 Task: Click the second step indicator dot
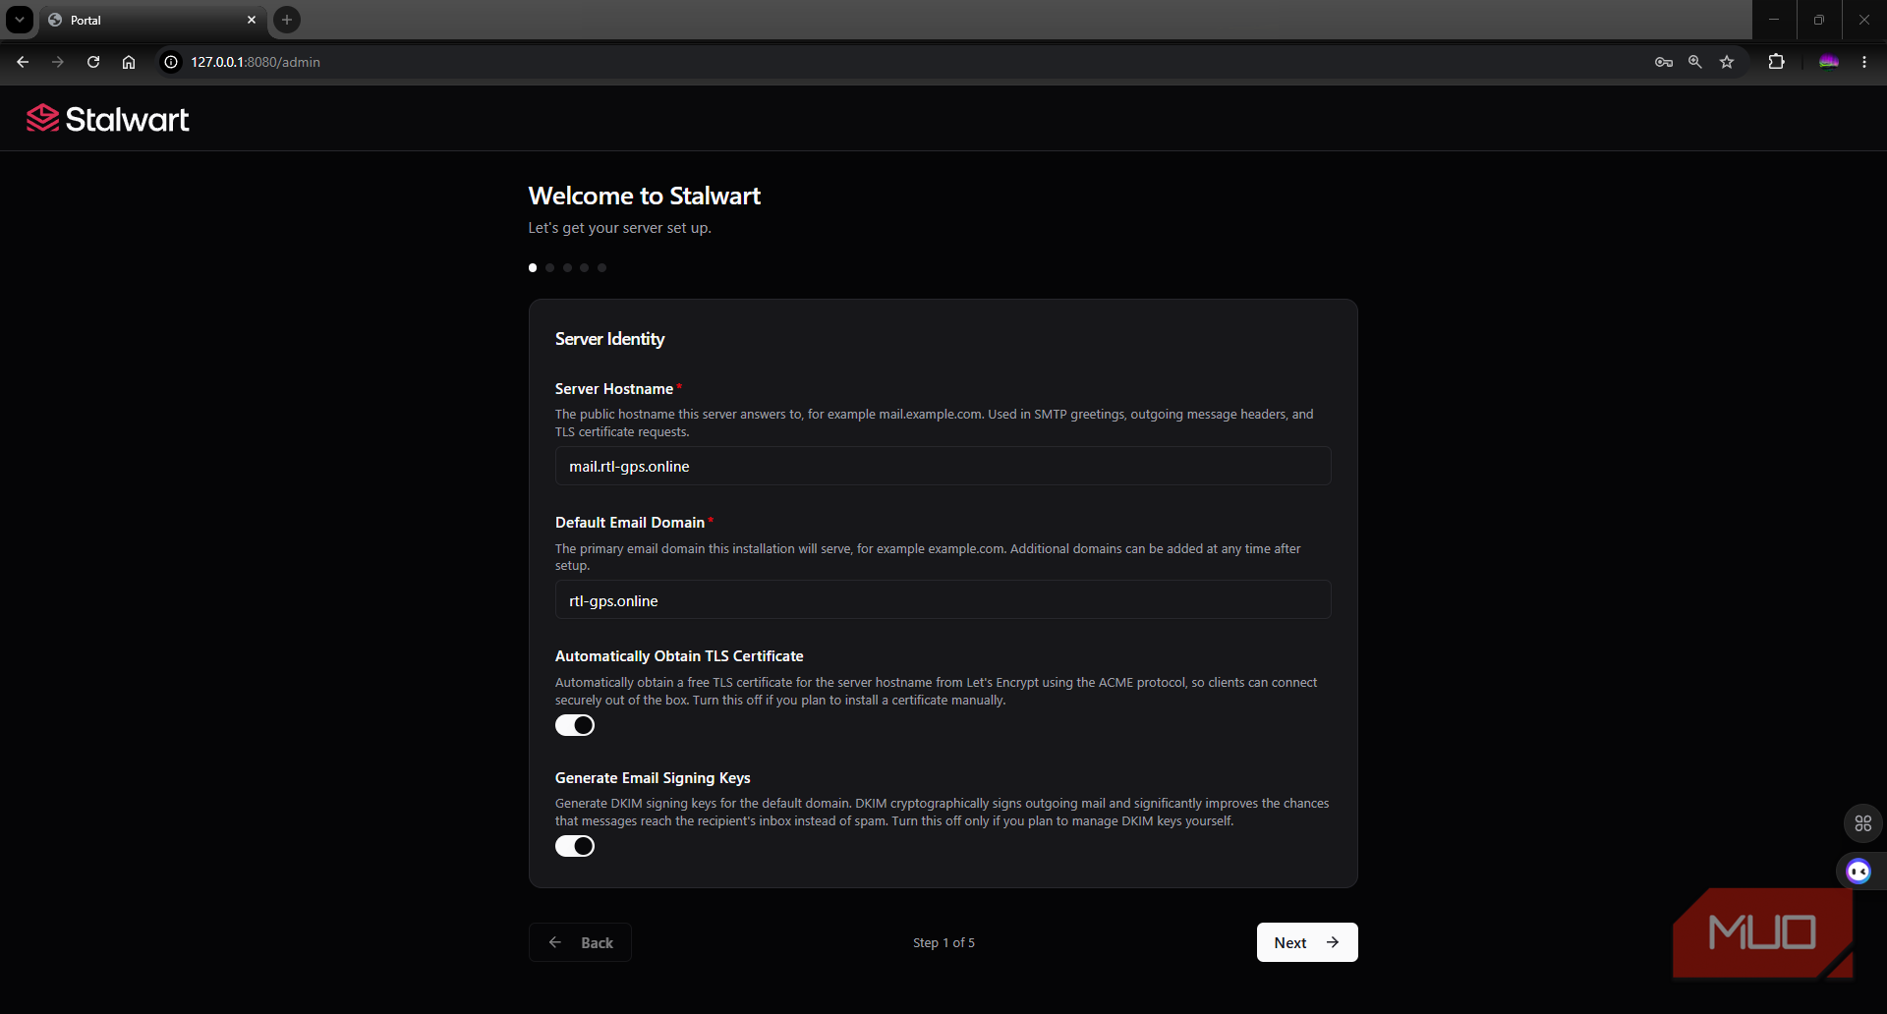pyautogui.click(x=550, y=267)
